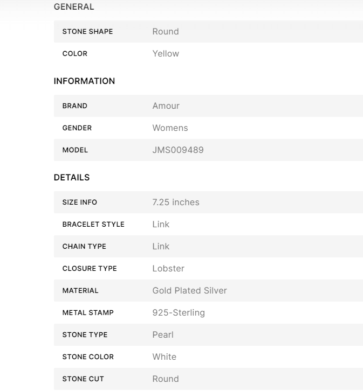The height and width of the screenshot is (391, 363).
Task: Click the INFORMATION section heading
Action: [x=84, y=81]
